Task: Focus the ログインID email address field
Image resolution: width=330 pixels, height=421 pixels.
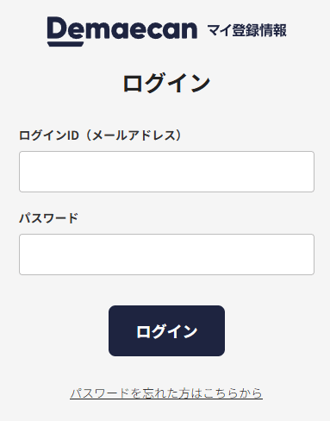Action: coord(166,172)
